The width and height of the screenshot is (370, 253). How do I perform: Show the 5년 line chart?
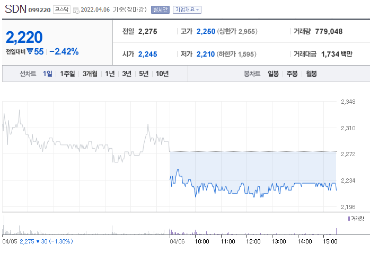pos(144,74)
